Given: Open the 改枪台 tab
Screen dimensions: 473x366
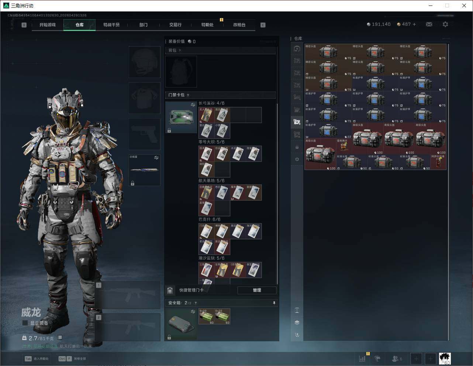Looking at the screenshot, I should pos(239,25).
